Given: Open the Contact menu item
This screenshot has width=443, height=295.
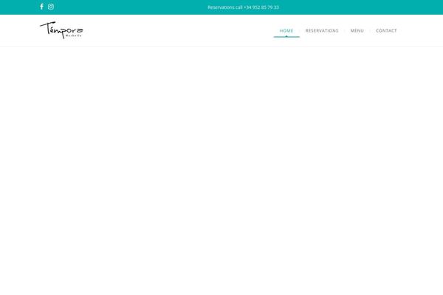Looking at the screenshot, I should pyautogui.click(x=386, y=30).
